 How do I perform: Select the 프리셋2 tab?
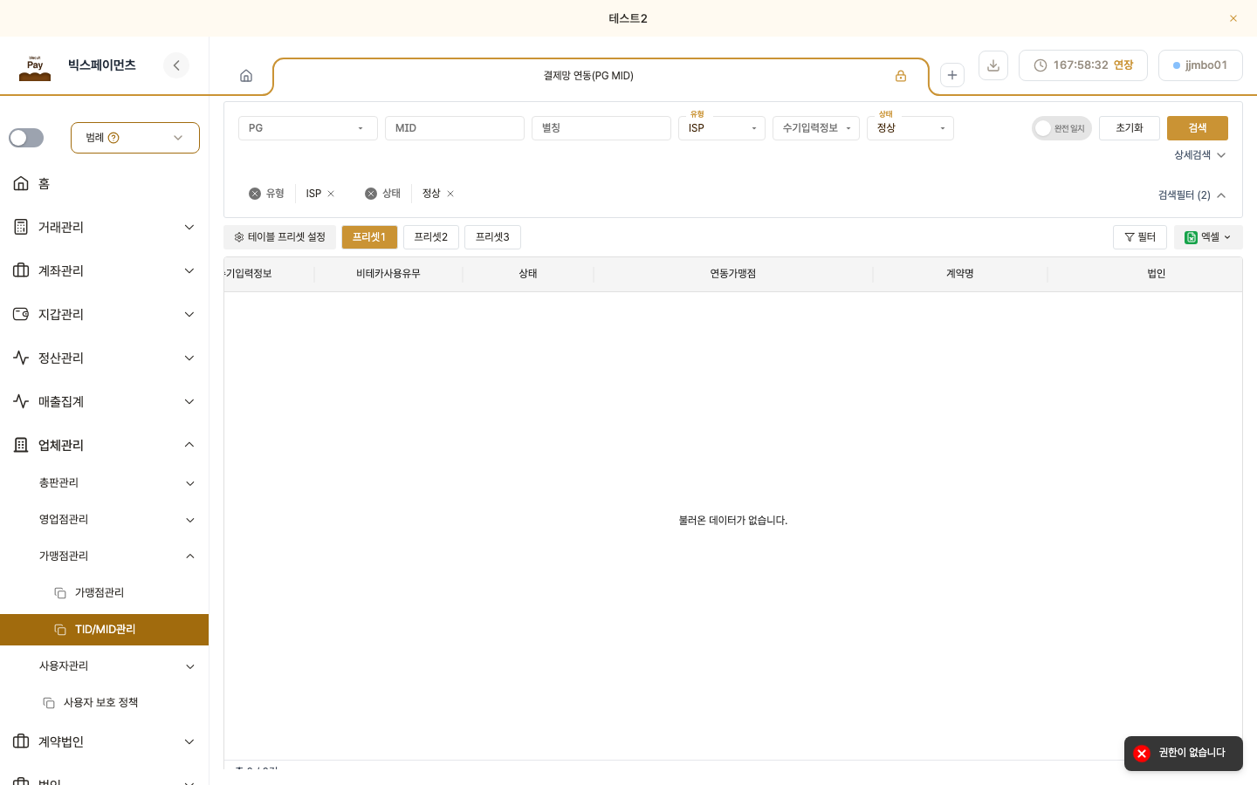[x=431, y=237]
